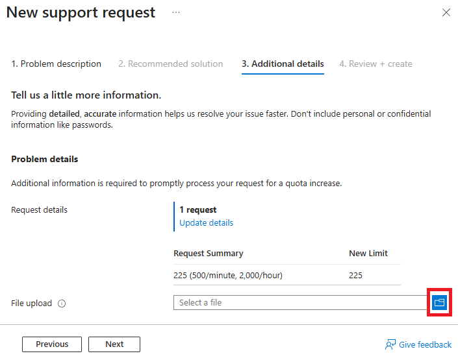
Task: Close the New support request pane
Action: 446,12
